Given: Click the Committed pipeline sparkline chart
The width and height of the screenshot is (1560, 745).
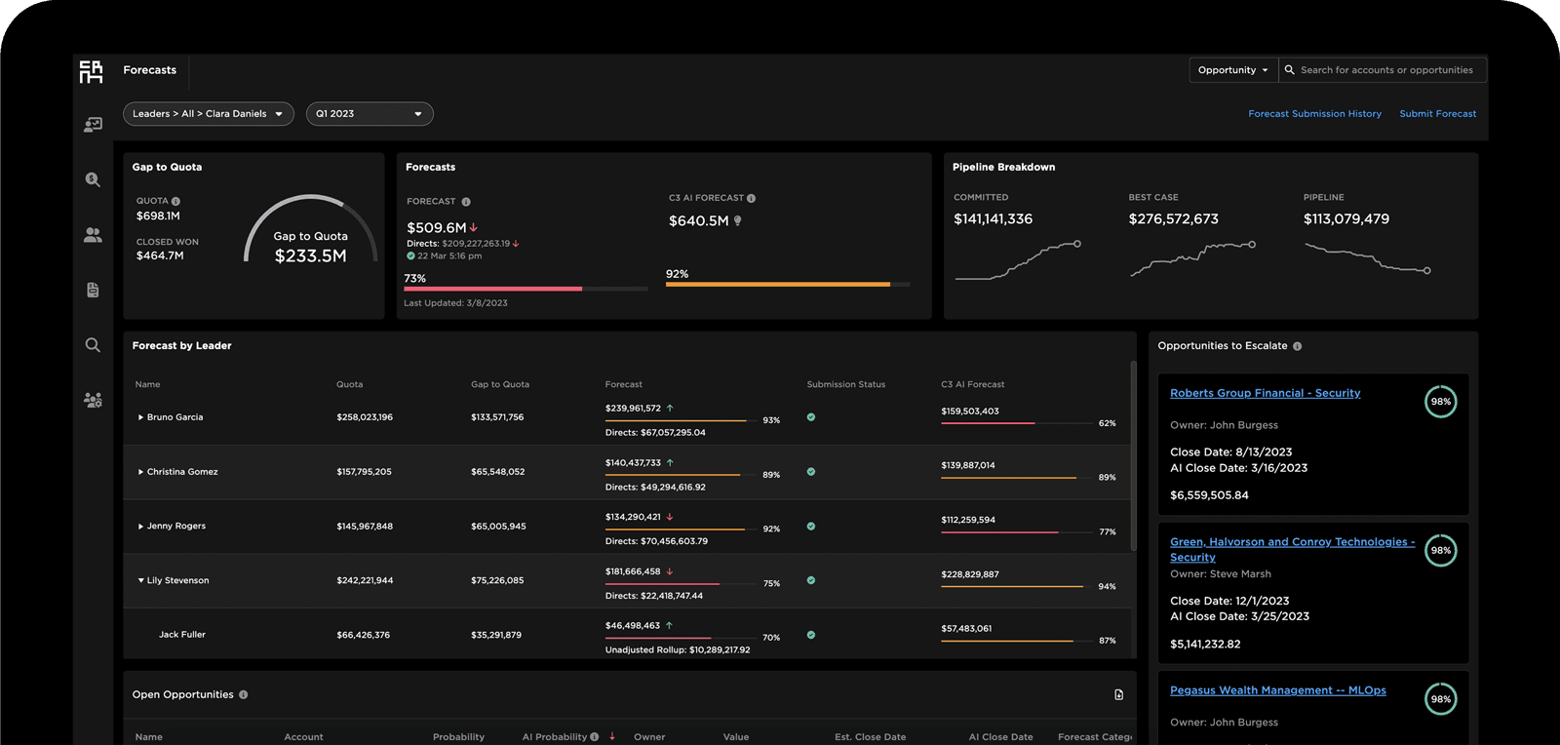Looking at the screenshot, I should click(1017, 260).
